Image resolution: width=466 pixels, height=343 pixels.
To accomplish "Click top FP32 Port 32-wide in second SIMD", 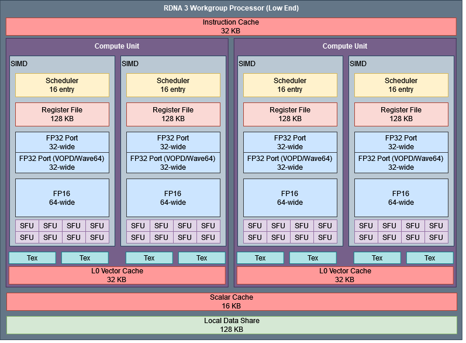I will click(173, 142).
